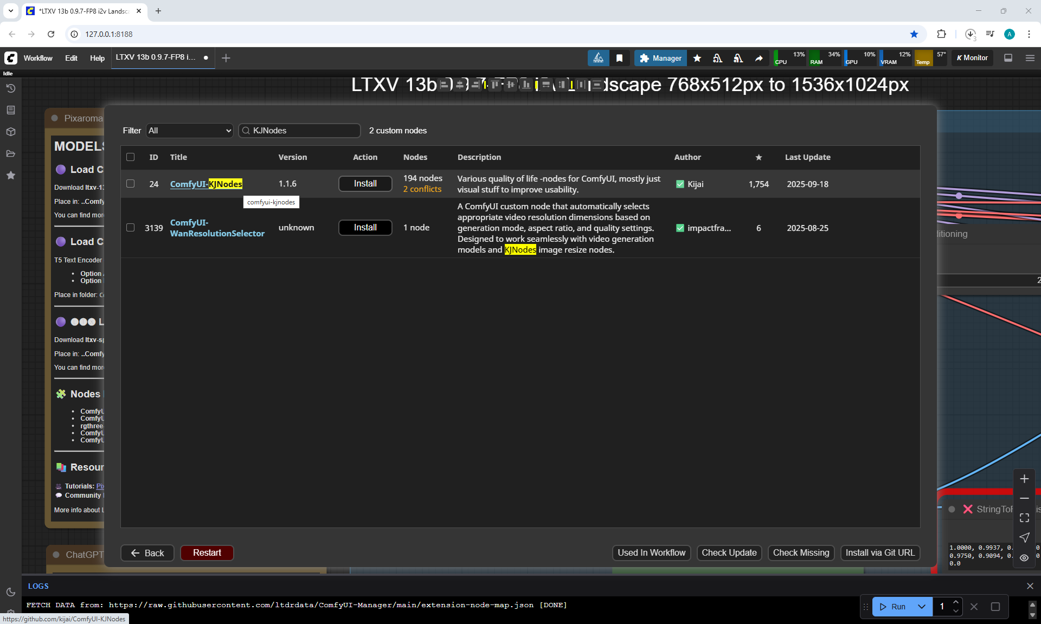
Task: Open the workflows folder sidebar icon
Action: (x=10, y=153)
